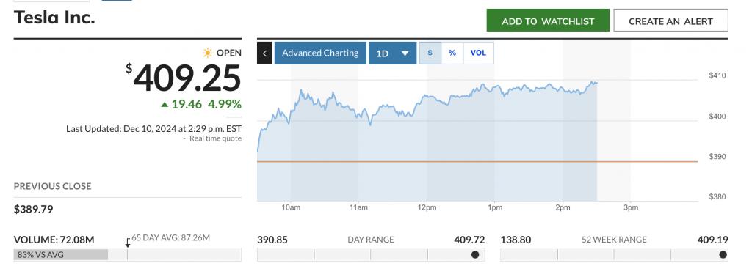
Task: Click the dropdown arrow next to 1D
Action: [x=405, y=53]
